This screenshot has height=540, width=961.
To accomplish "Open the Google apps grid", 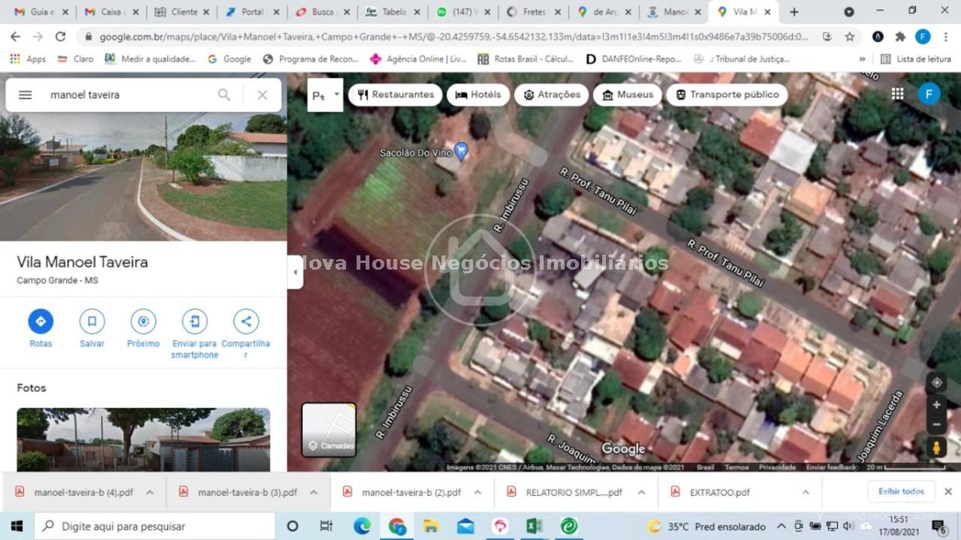I will [897, 94].
